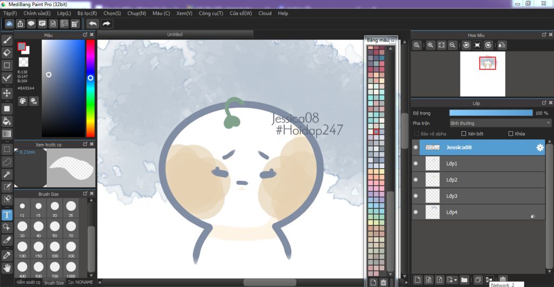This screenshot has height=287, width=554.
Task: Hide the Lớp2 layer
Action: pyautogui.click(x=415, y=179)
